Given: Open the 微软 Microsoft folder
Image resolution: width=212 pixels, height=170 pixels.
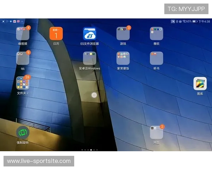Looking at the screenshot, I should click(x=156, y=34).
